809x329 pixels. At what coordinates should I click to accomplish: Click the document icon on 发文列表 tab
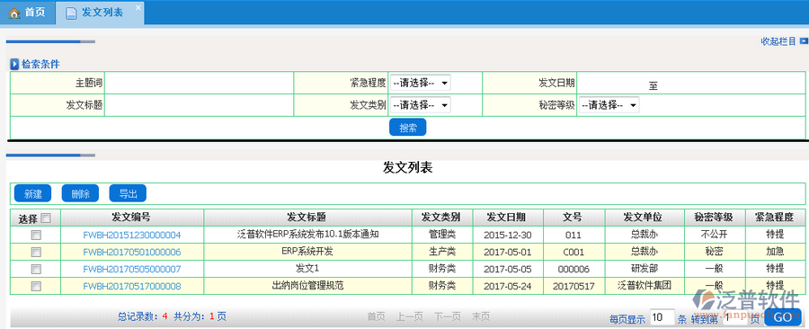pyautogui.click(x=71, y=13)
